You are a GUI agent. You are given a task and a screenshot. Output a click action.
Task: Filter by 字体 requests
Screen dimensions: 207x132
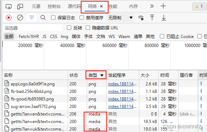pos(88,37)
